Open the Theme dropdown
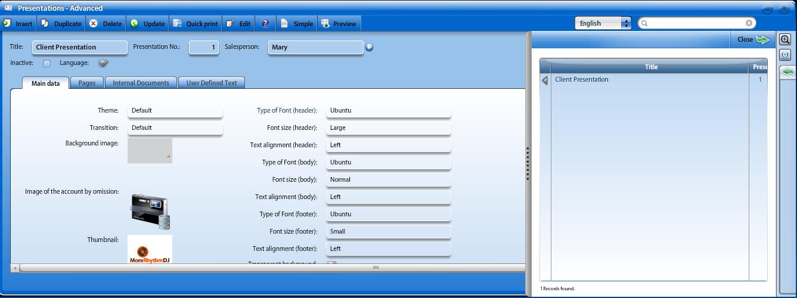This screenshot has height=298, width=797. (175, 110)
